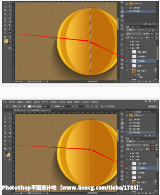Select the Rectangle shape tool in the lower screenshot
The width and height of the screenshot is (160, 195).
pos(10,144)
